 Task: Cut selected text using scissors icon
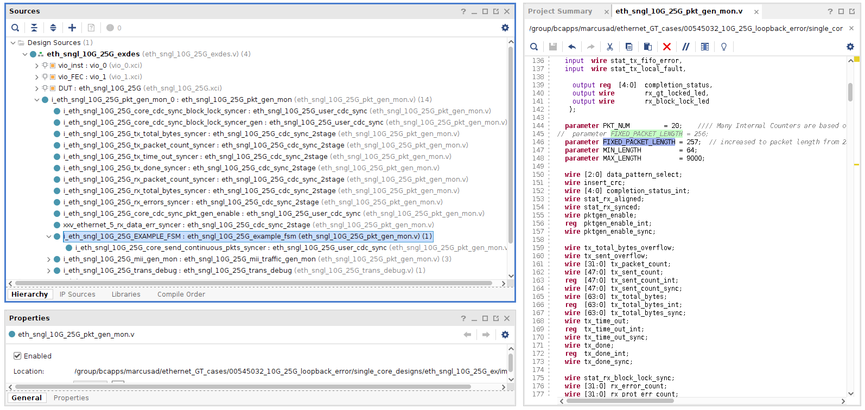pyautogui.click(x=610, y=47)
